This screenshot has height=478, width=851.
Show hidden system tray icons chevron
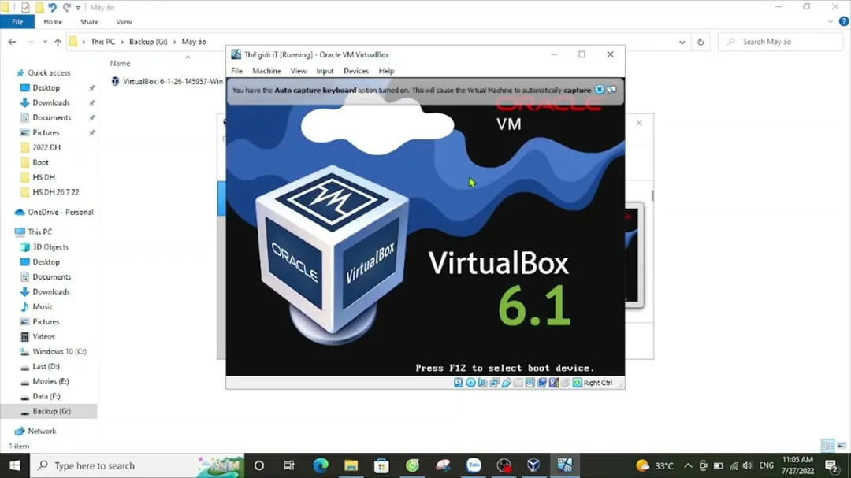(688, 465)
